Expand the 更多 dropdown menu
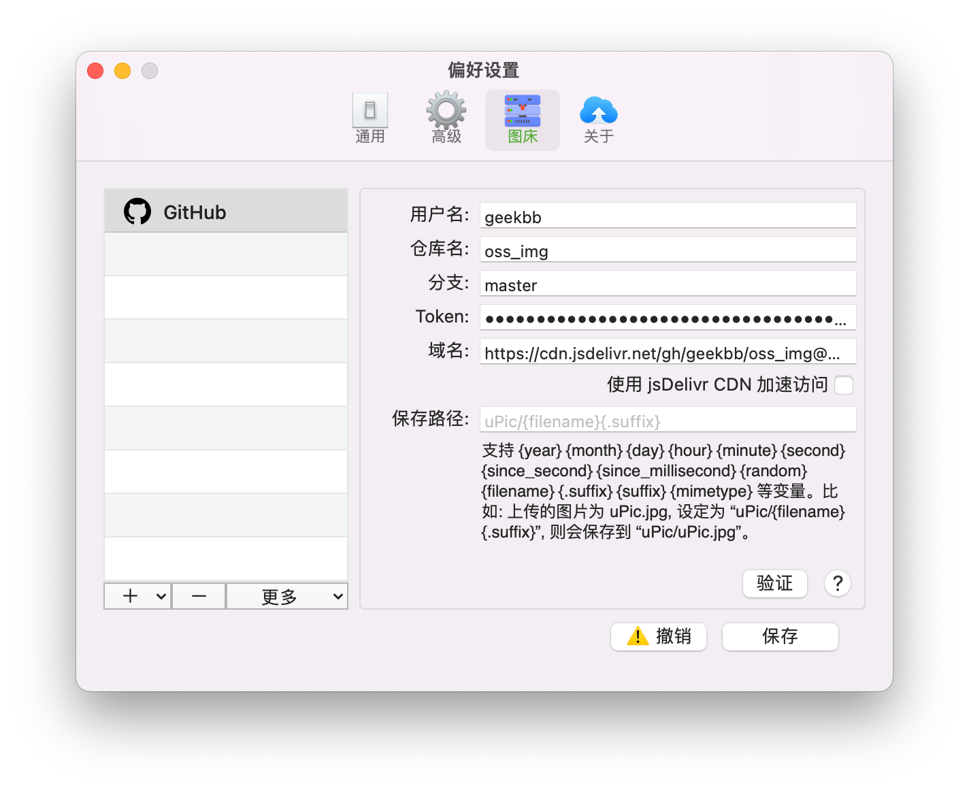This screenshot has height=792, width=969. [287, 596]
